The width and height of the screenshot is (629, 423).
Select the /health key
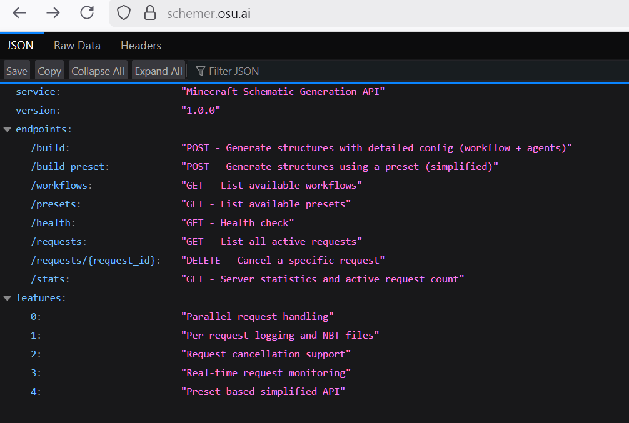point(53,223)
